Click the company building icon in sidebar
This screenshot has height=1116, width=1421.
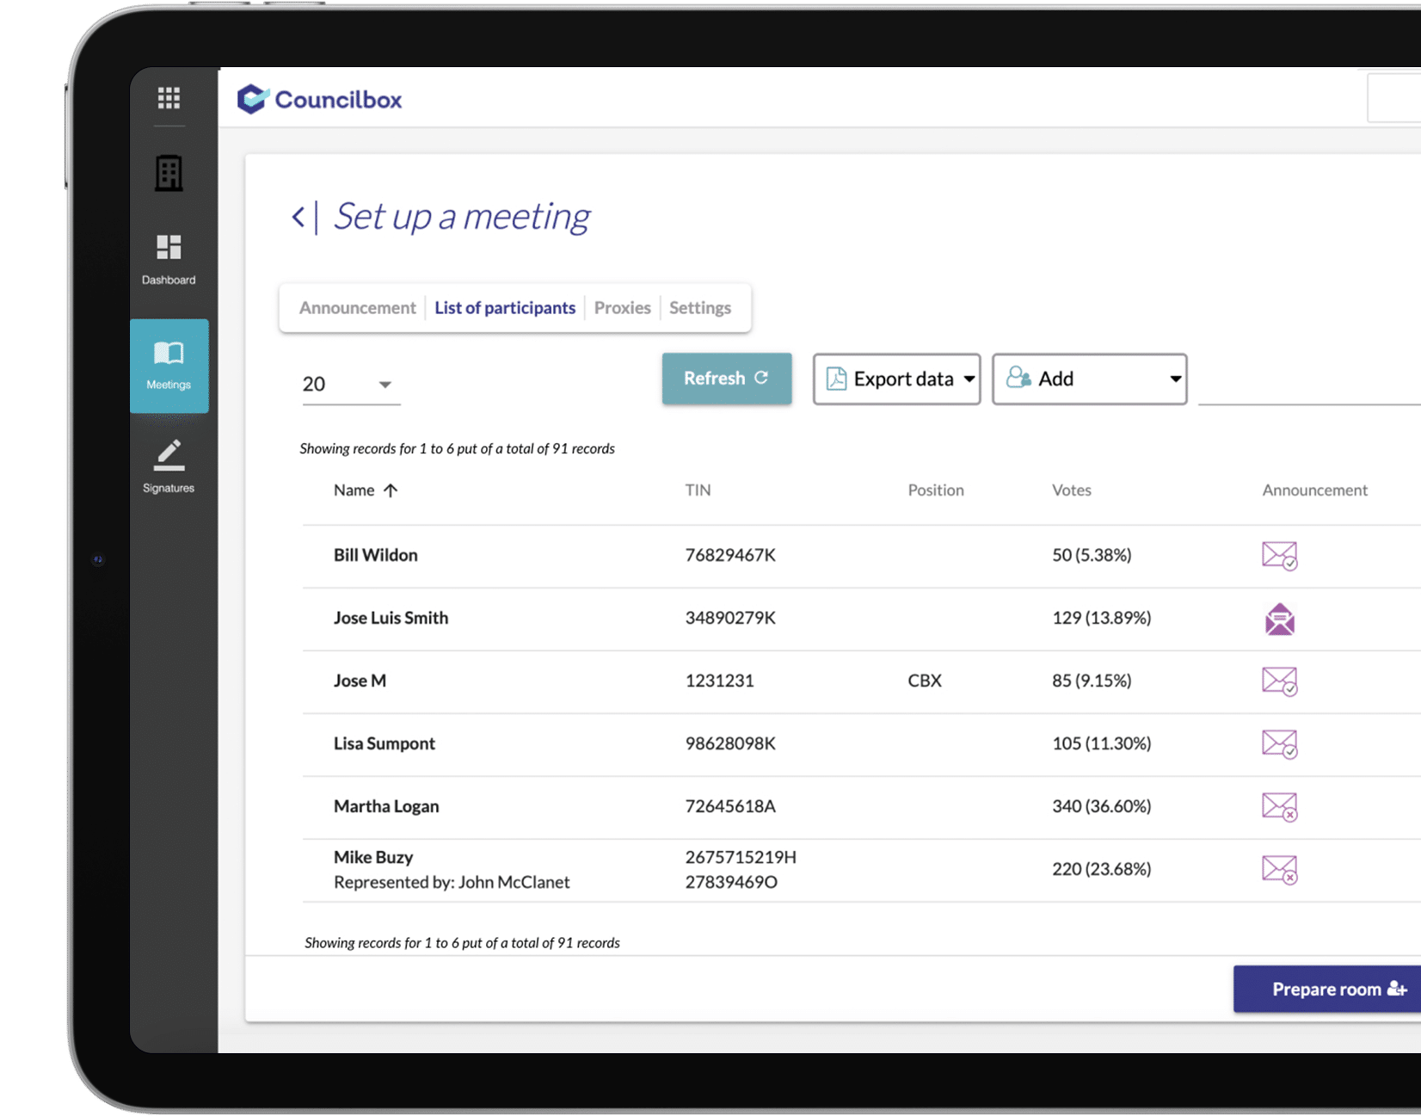point(169,173)
